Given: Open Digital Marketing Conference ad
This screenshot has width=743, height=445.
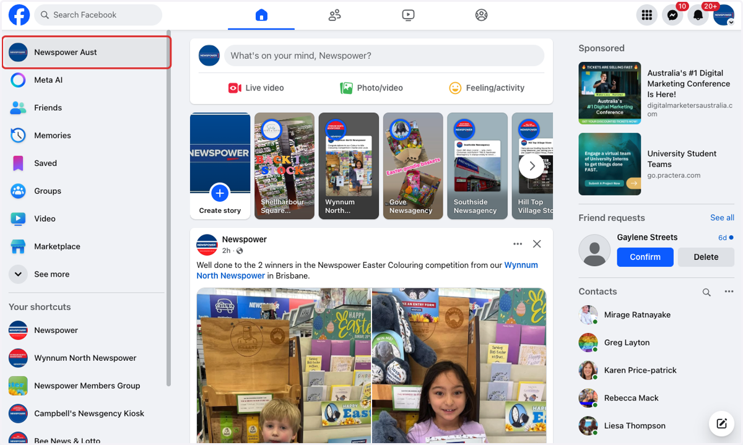Looking at the screenshot, I should [x=656, y=93].
